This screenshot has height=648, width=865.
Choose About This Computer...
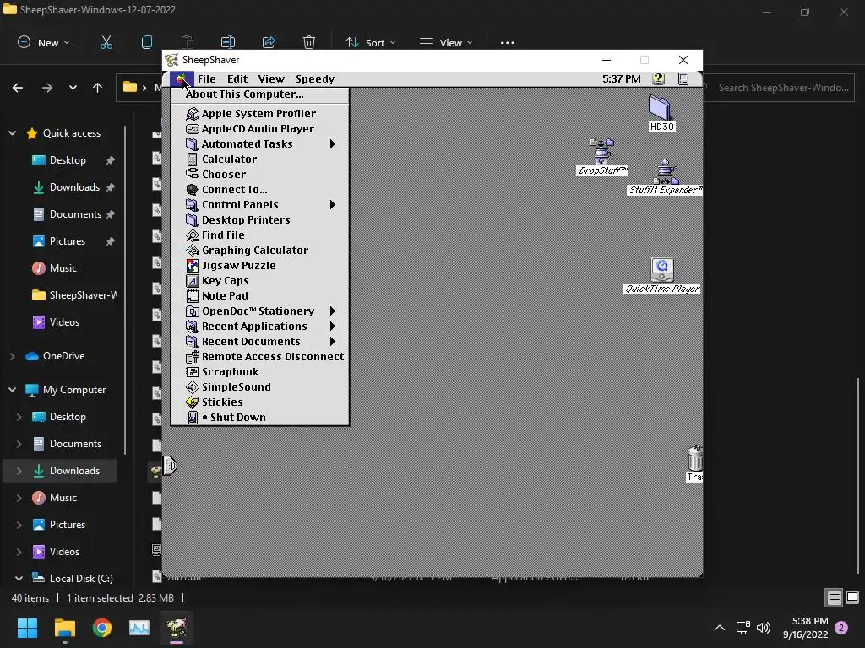coord(259,94)
